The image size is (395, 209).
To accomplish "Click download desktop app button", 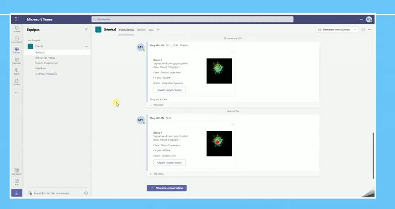I will point(17,193).
